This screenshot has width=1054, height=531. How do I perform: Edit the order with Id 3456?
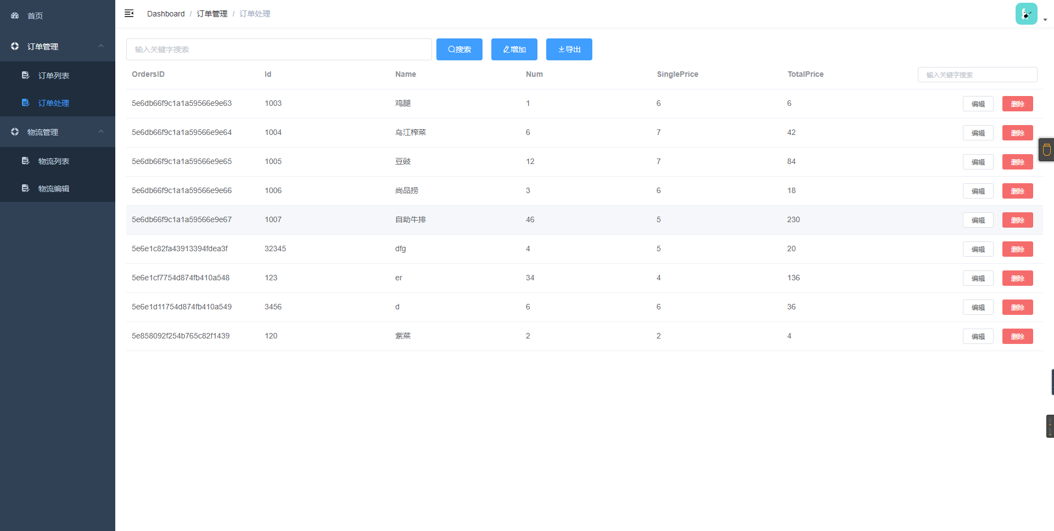(x=978, y=307)
